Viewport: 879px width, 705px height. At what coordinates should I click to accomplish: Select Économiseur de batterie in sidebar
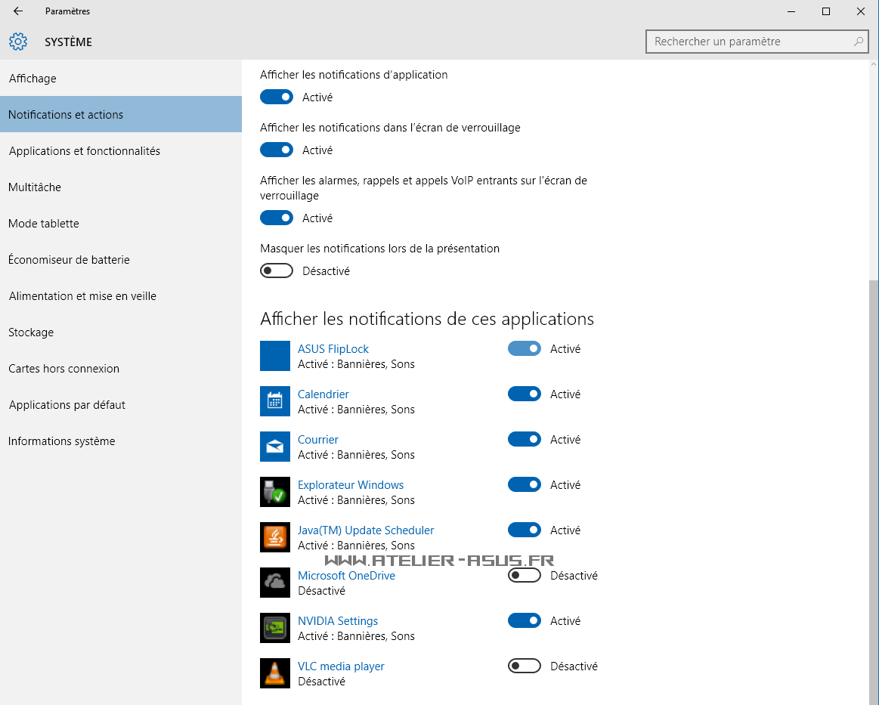tap(69, 260)
